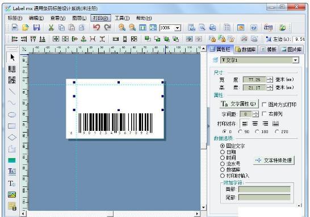
Task: Undo the last action
Action: pyautogui.click(x=97, y=27)
